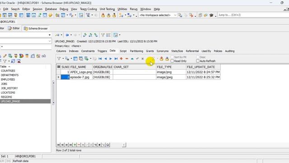The image size is (289, 163).
Task: Click the edit record up-triangle icon
Action: [132, 59]
